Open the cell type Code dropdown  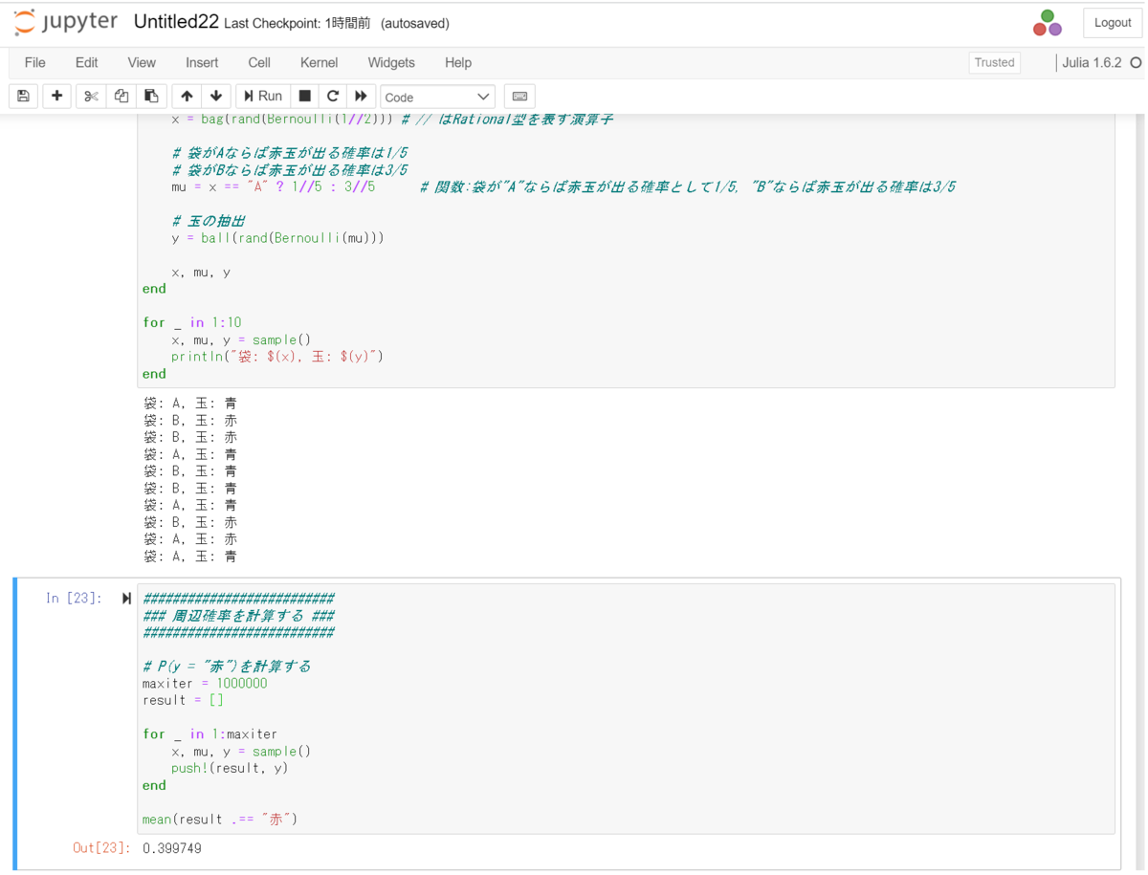coord(437,97)
